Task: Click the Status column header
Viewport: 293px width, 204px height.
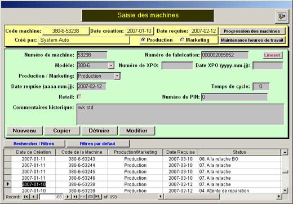Action: click(x=239, y=152)
